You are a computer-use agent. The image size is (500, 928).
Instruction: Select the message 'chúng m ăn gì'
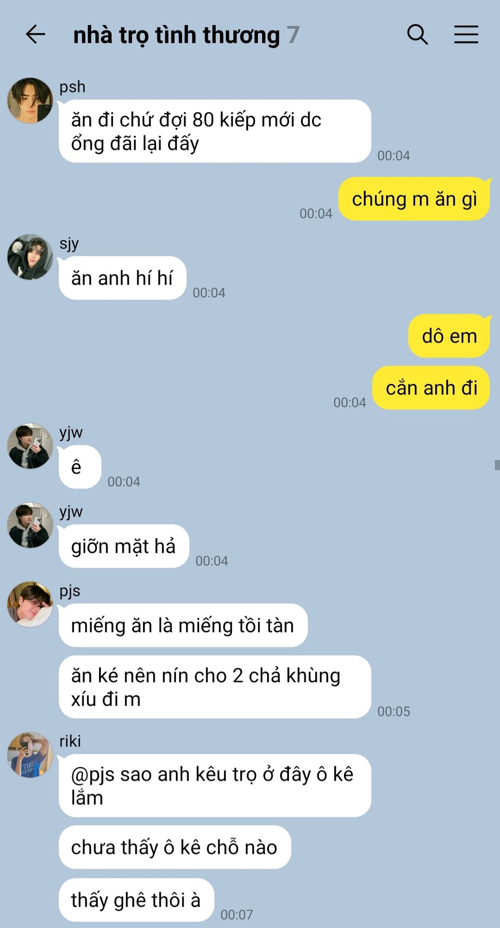coord(414,199)
